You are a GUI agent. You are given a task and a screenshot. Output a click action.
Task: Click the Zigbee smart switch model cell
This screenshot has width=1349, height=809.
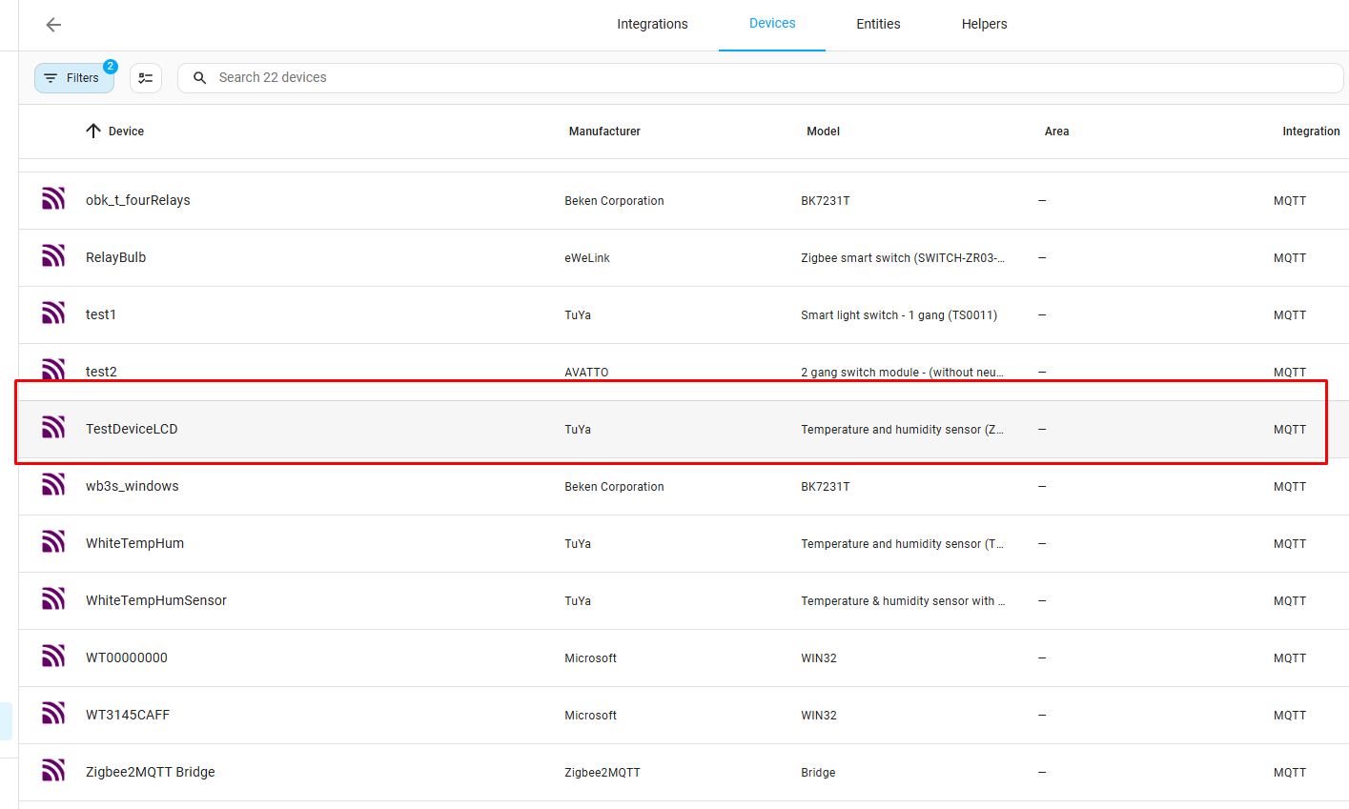tap(902, 258)
